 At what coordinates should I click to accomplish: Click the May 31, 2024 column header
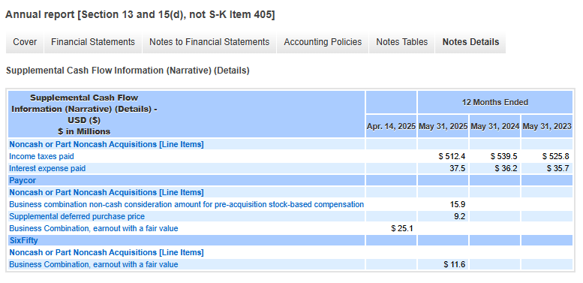coord(495,126)
